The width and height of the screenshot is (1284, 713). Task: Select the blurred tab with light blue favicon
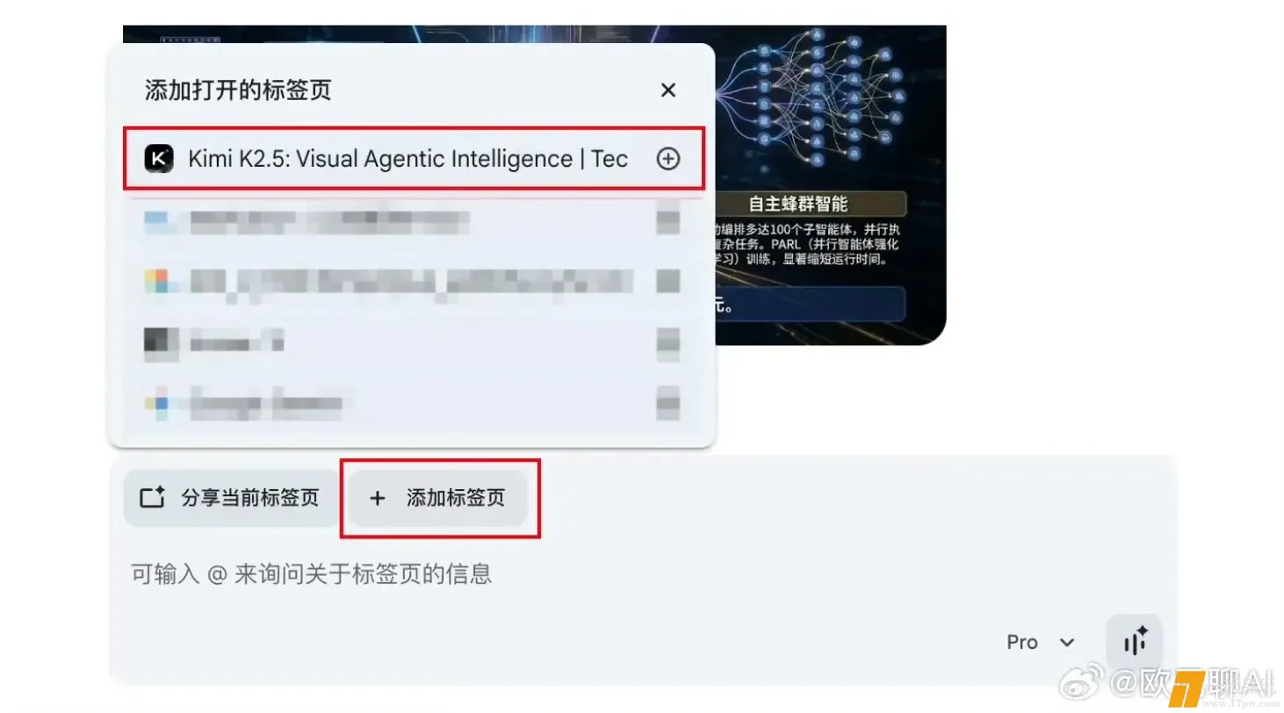[413, 221]
